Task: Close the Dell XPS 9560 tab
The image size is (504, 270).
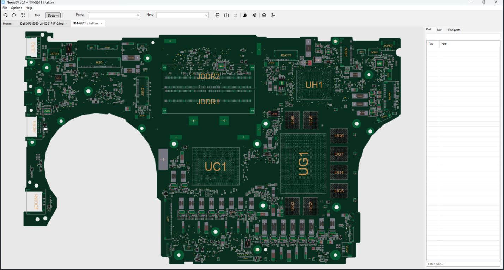Action: click(x=67, y=24)
